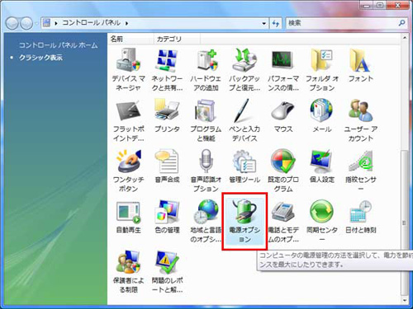Click scrollbar down arrow
This screenshot has width=413, height=309.
pyautogui.click(x=405, y=301)
